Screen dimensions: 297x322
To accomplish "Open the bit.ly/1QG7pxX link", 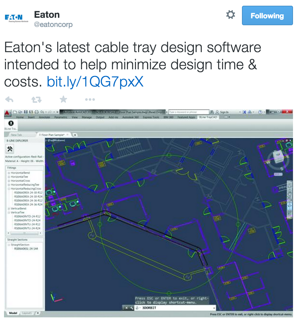I will point(95,82).
